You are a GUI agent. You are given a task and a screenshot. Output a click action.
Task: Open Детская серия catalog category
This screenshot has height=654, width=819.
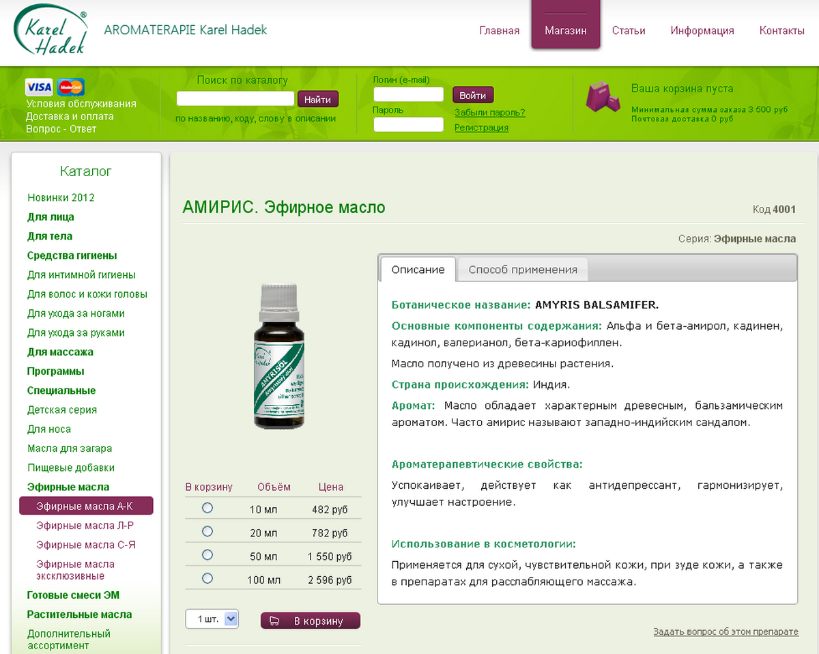click(x=62, y=410)
